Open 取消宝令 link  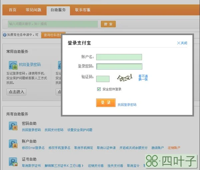(x=133, y=166)
